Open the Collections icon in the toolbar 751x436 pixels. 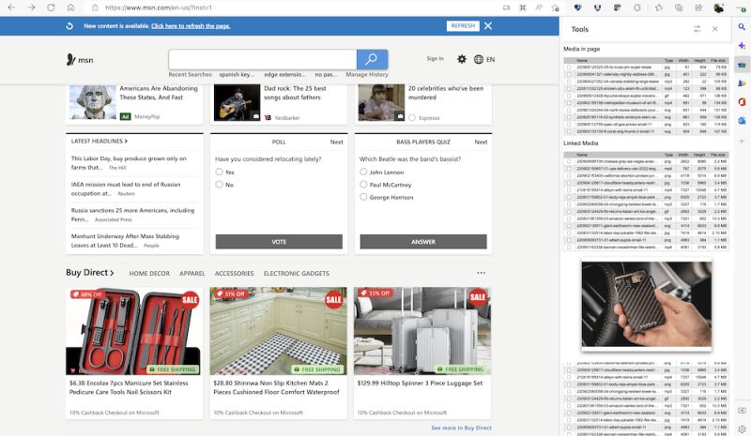tap(679, 8)
